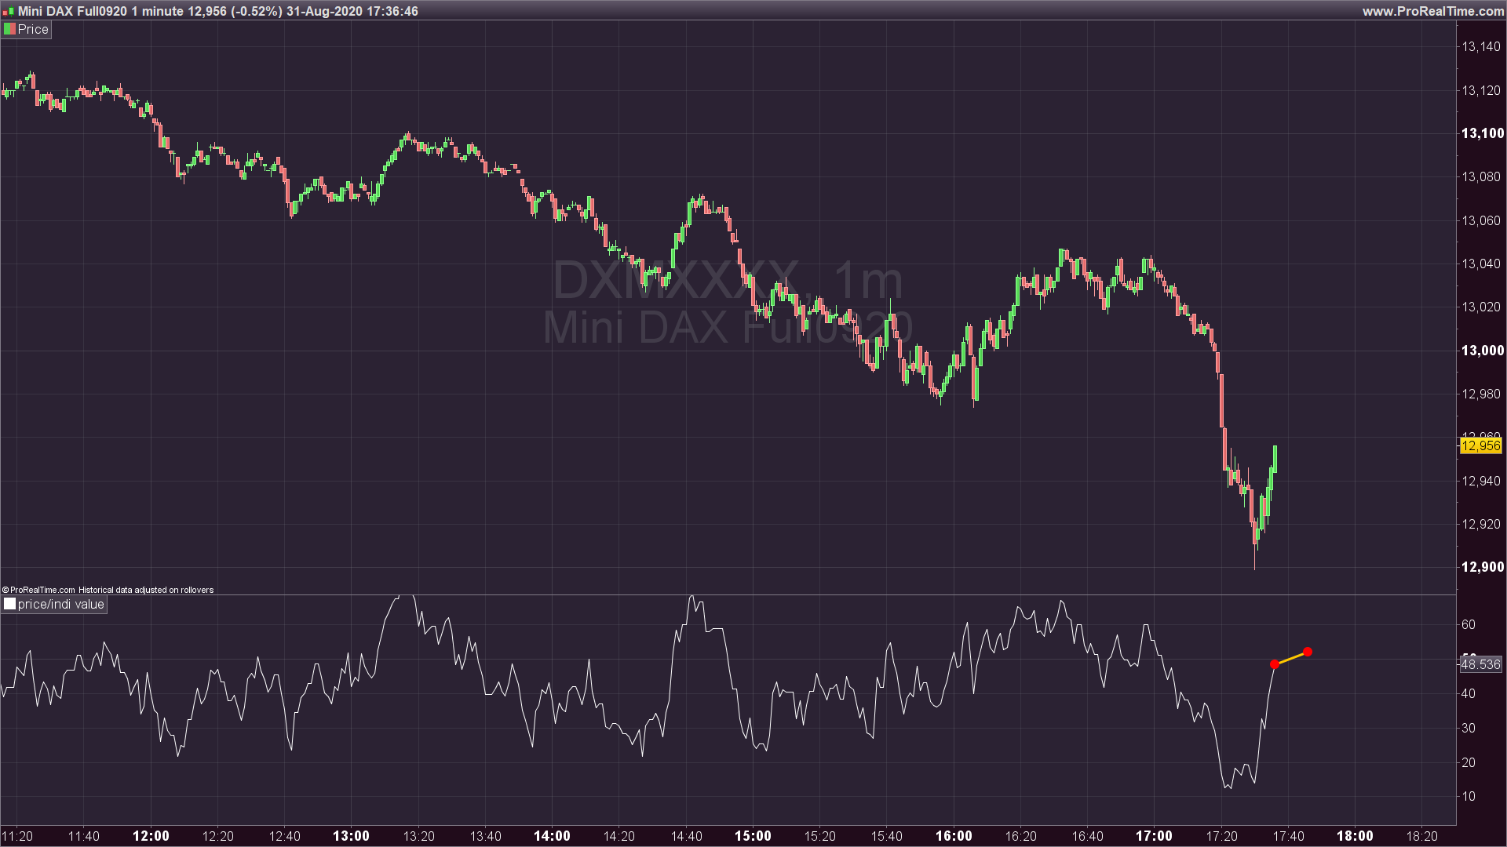This screenshot has width=1507, height=847.
Task: Click the right red dot of the projection
Action: [1308, 652]
